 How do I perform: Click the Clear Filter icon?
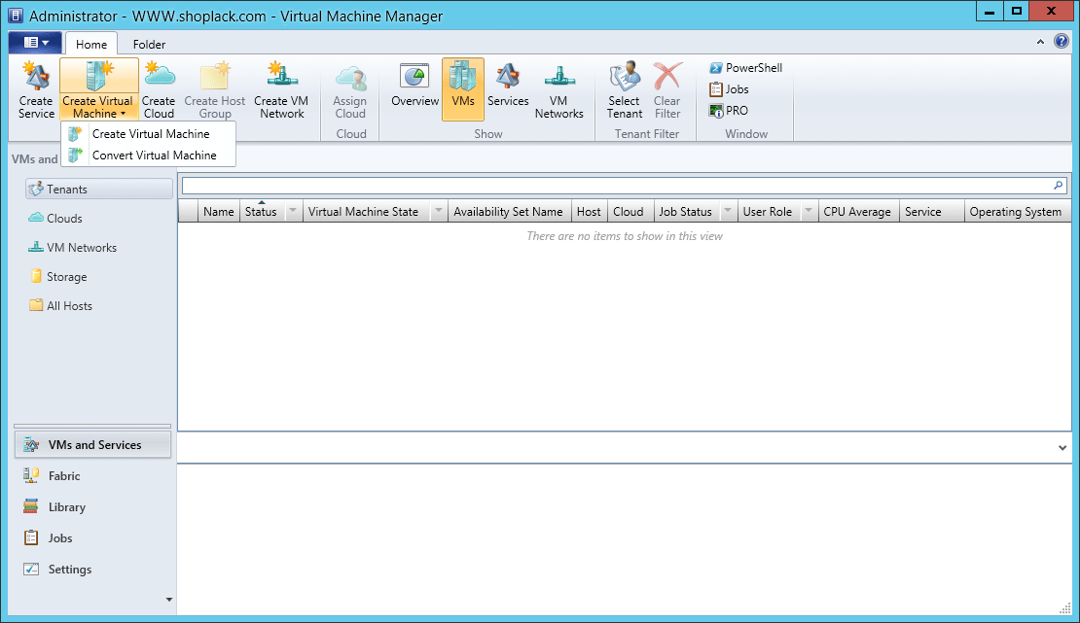coord(666,89)
